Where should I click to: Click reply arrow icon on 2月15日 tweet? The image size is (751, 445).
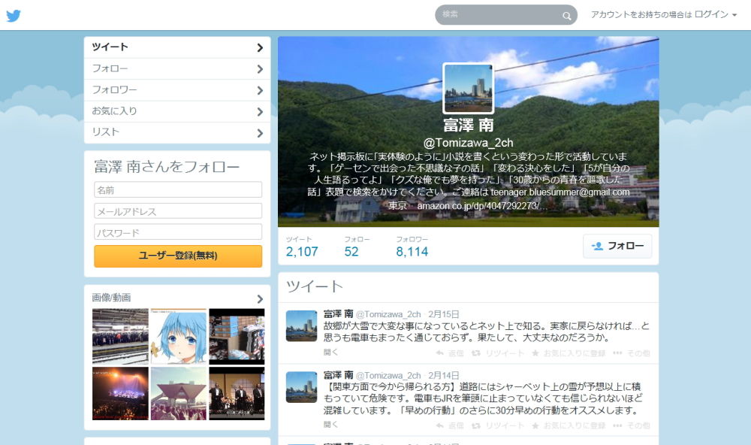[439, 353]
